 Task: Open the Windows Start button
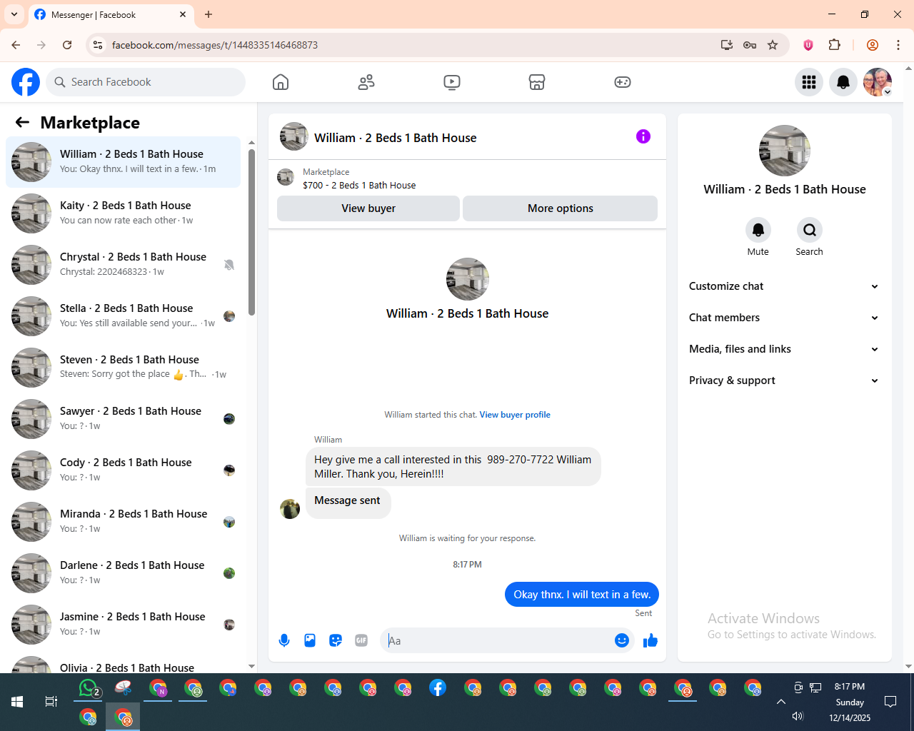(x=17, y=702)
